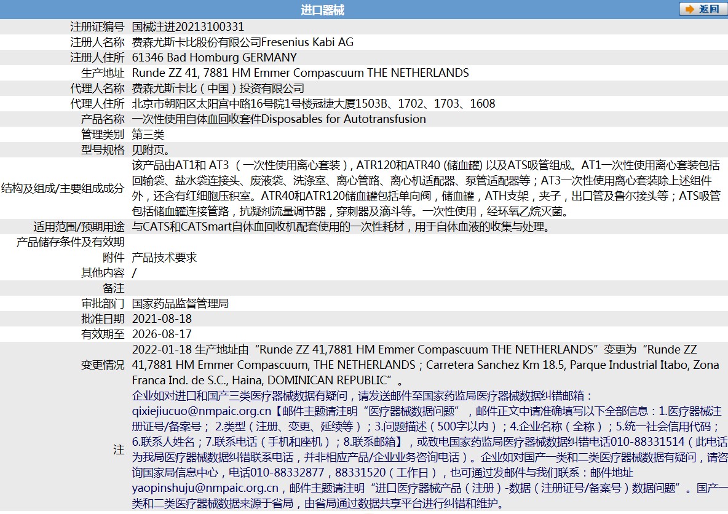
Task: Click the 其他内容 label
Action: tap(103, 272)
